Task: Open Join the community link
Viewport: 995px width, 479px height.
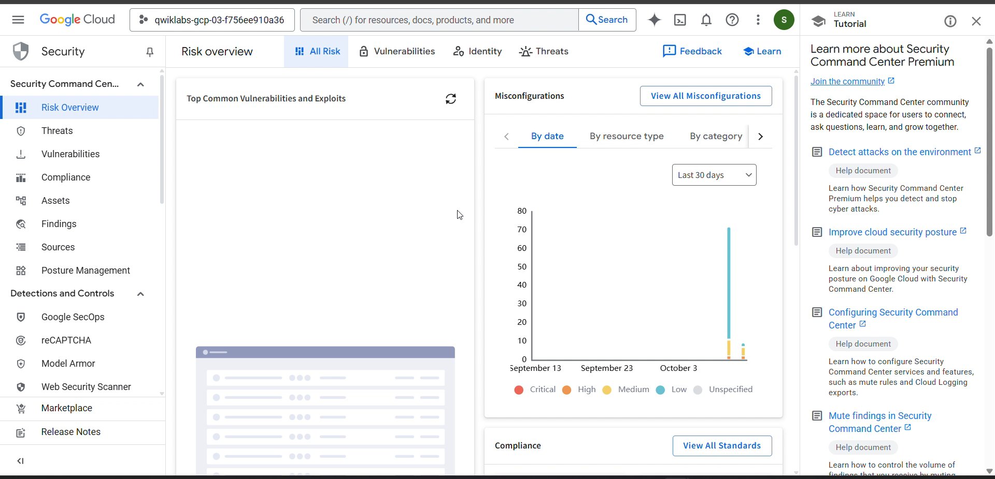Action: [852, 81]
